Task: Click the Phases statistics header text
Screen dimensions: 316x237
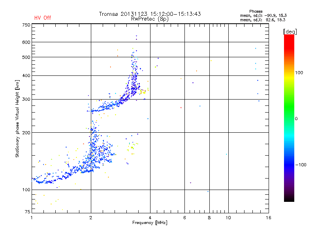Action: point(256,11)
